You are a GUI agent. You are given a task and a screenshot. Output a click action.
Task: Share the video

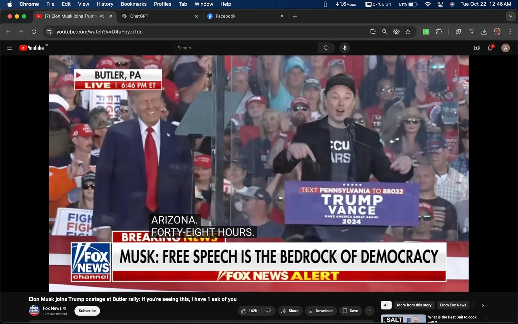[x=290, y=311]
